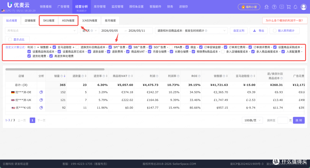The height and width of the screenshot is (168, 310).
Task: Open analysis chart for 优***K-US
Action: [x=41, y=108]
